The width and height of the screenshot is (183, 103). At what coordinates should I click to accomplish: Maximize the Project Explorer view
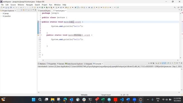point(35,10)
